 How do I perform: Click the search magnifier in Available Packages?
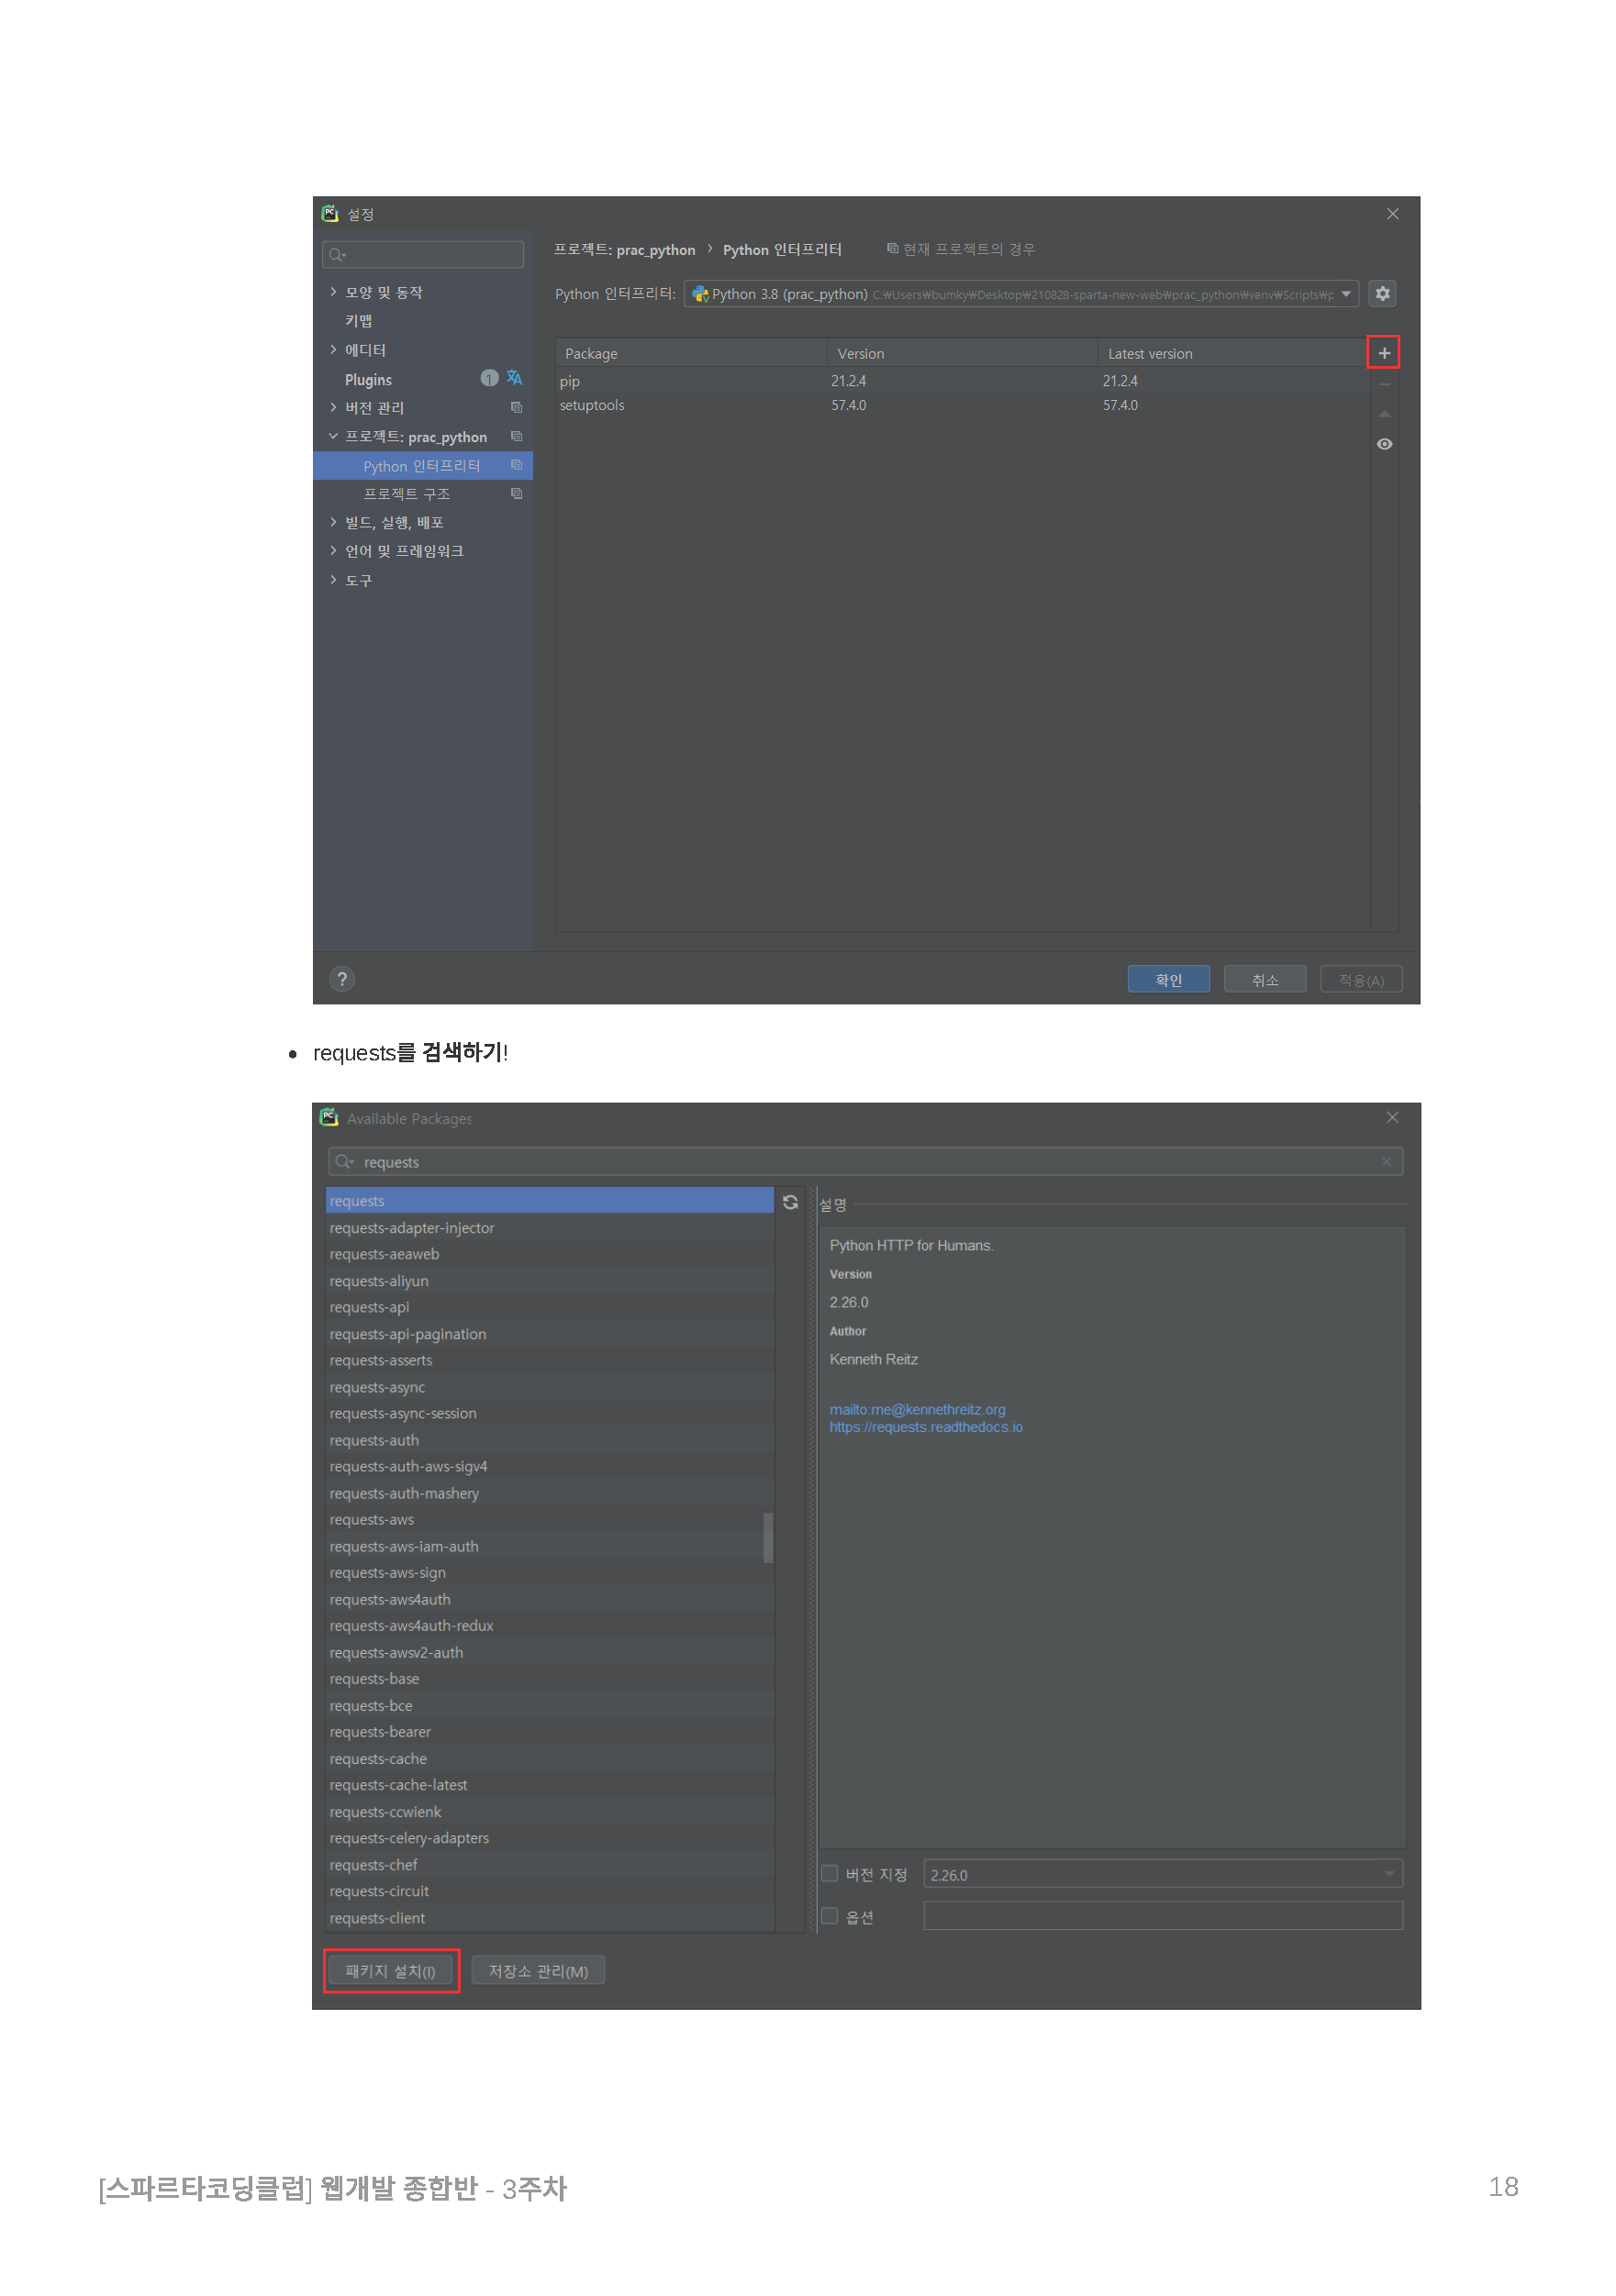(344, 1161)
